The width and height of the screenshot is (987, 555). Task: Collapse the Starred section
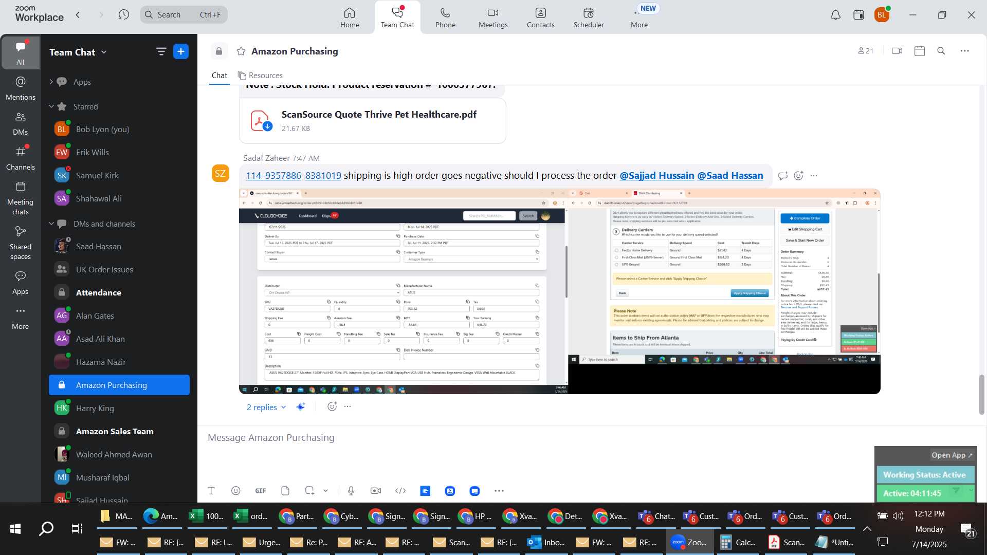51,106
